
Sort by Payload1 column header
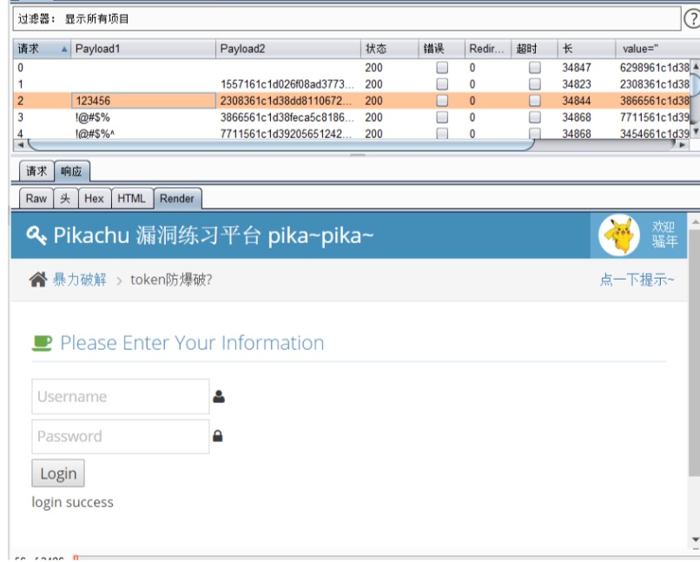coord(142,49)
